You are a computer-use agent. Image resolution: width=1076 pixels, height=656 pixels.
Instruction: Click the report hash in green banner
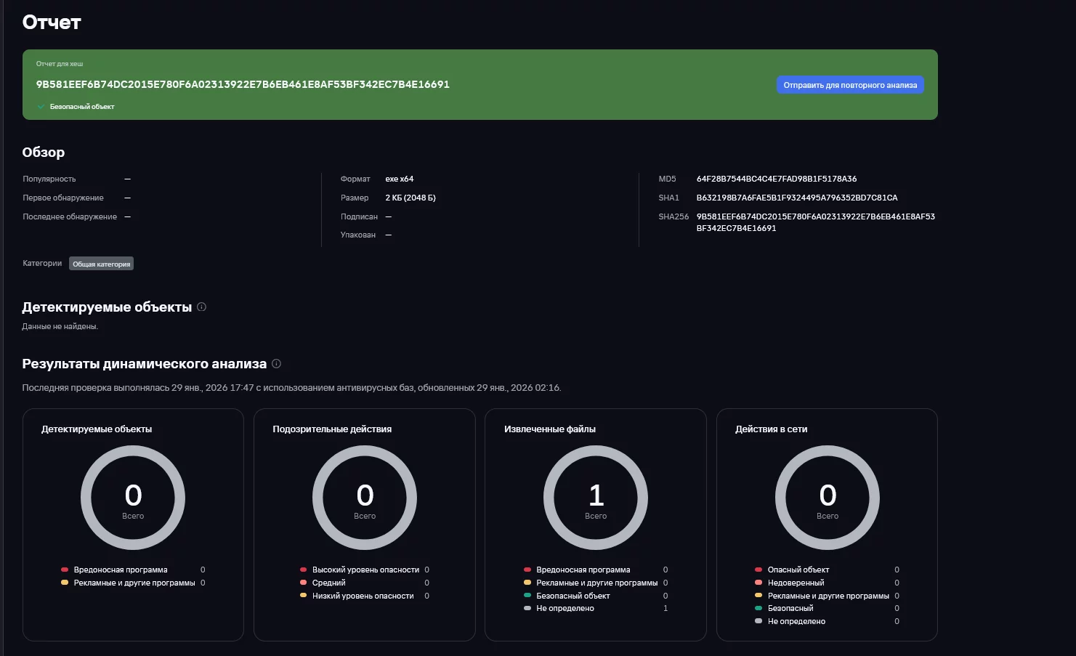(x=243, y=84)
